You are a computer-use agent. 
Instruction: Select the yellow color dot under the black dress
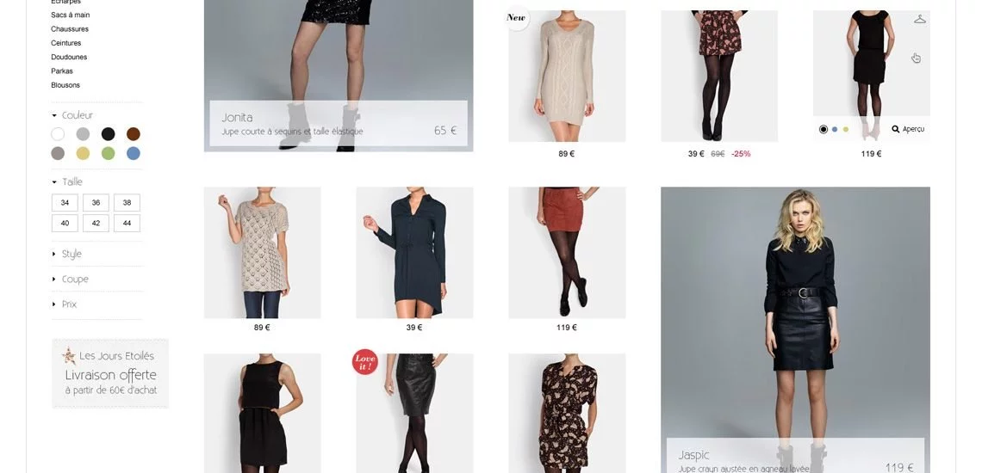pyautogui.click(x=846, y=130)
